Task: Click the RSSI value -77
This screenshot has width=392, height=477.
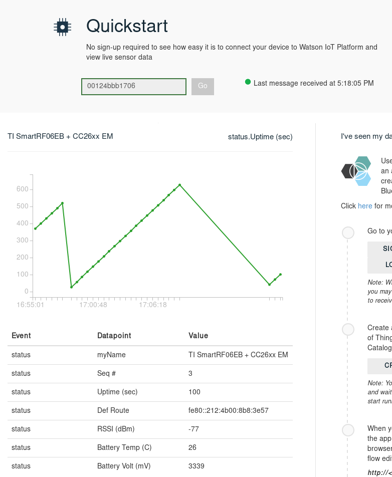Action: click(193, 429)
